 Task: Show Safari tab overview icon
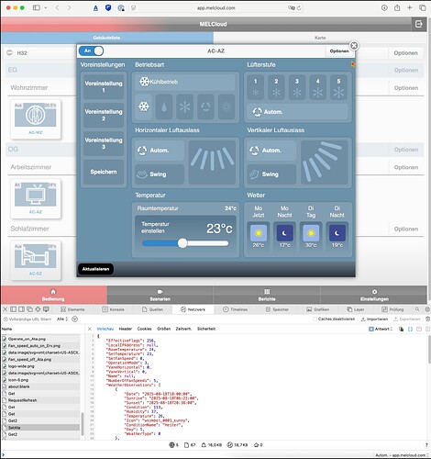423,7
